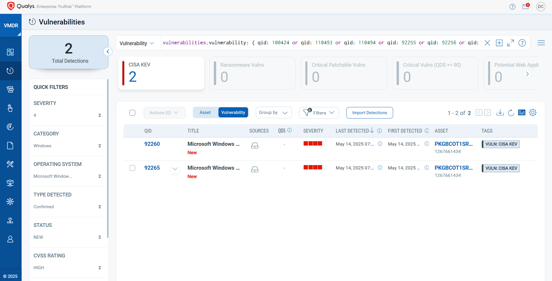Open QID 92260 link
This screenshot has width=552, height=281.
[x=152, y=144]
